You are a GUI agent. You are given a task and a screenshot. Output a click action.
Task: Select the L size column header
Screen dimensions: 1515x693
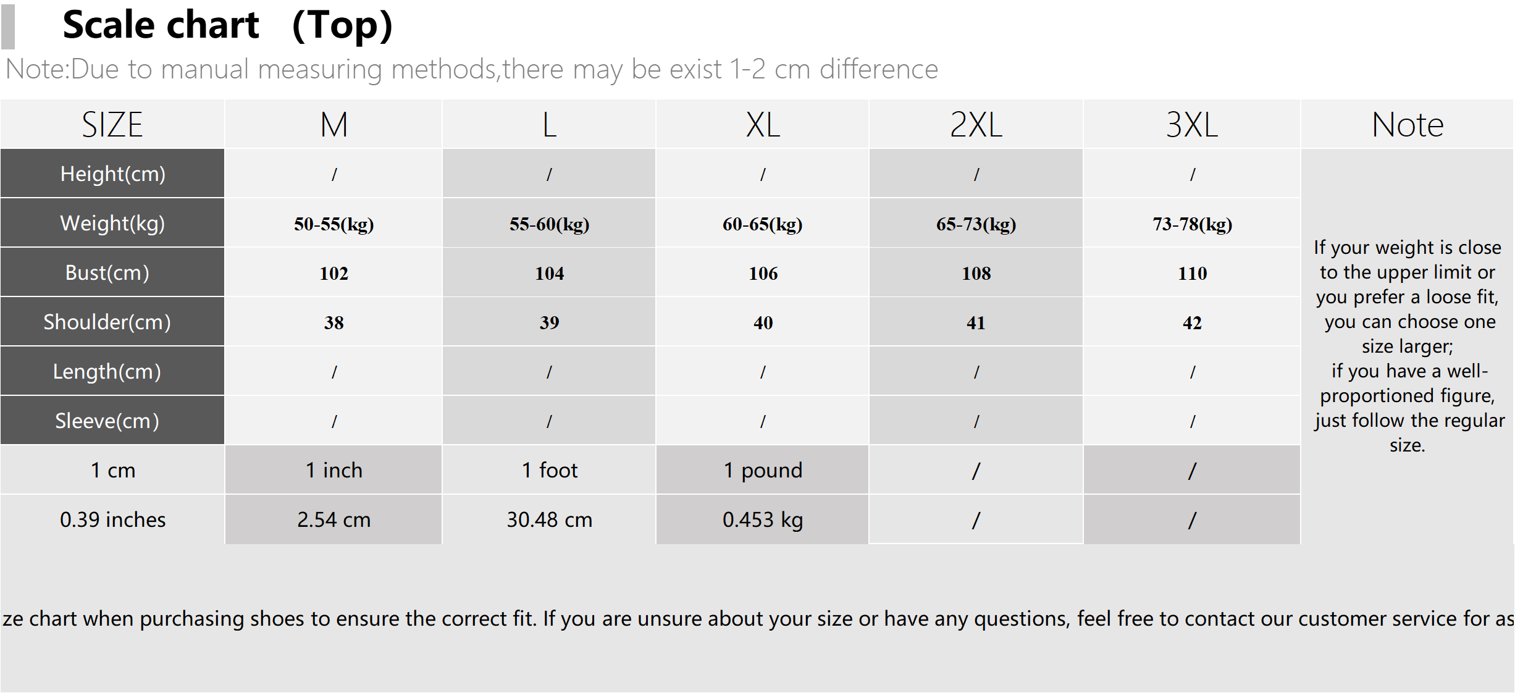click(549, 124)
